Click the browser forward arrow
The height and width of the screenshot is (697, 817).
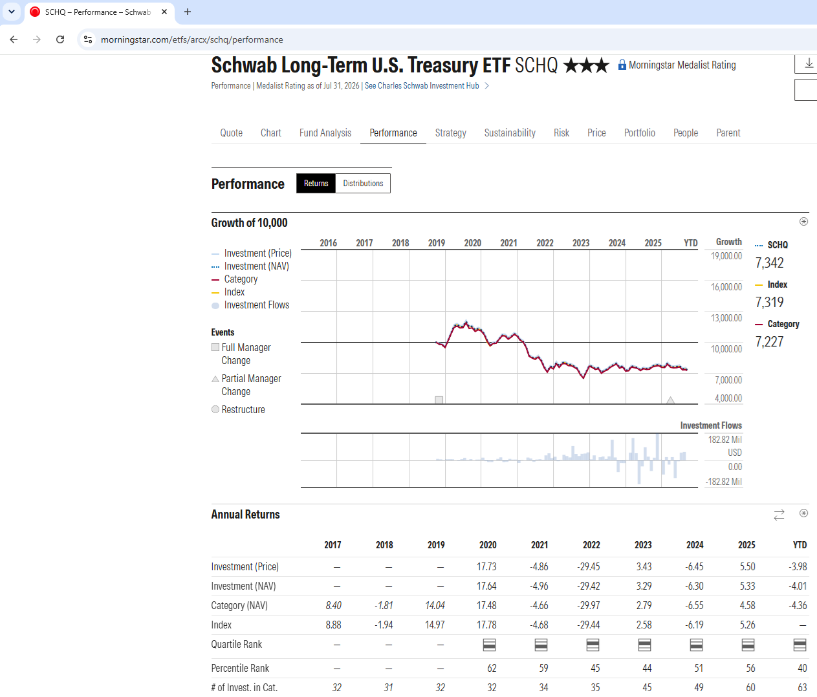pyautogui.click(x=37, y=39)
